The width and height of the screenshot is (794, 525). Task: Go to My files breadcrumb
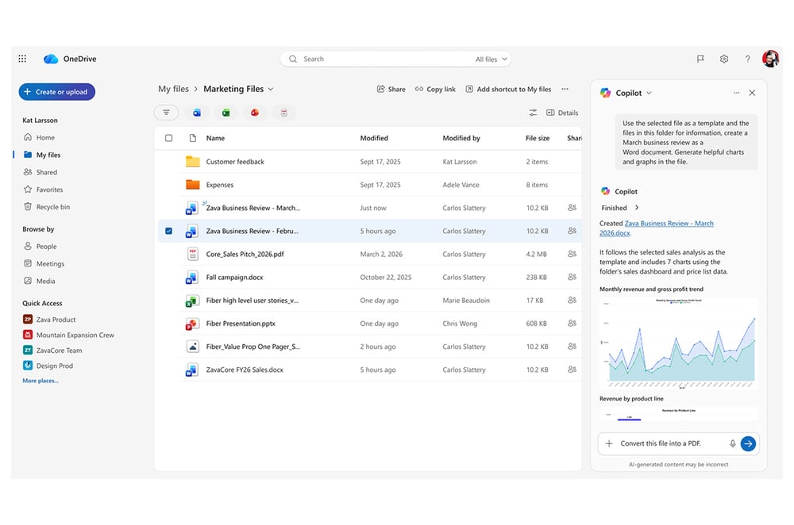click(173, 89)
